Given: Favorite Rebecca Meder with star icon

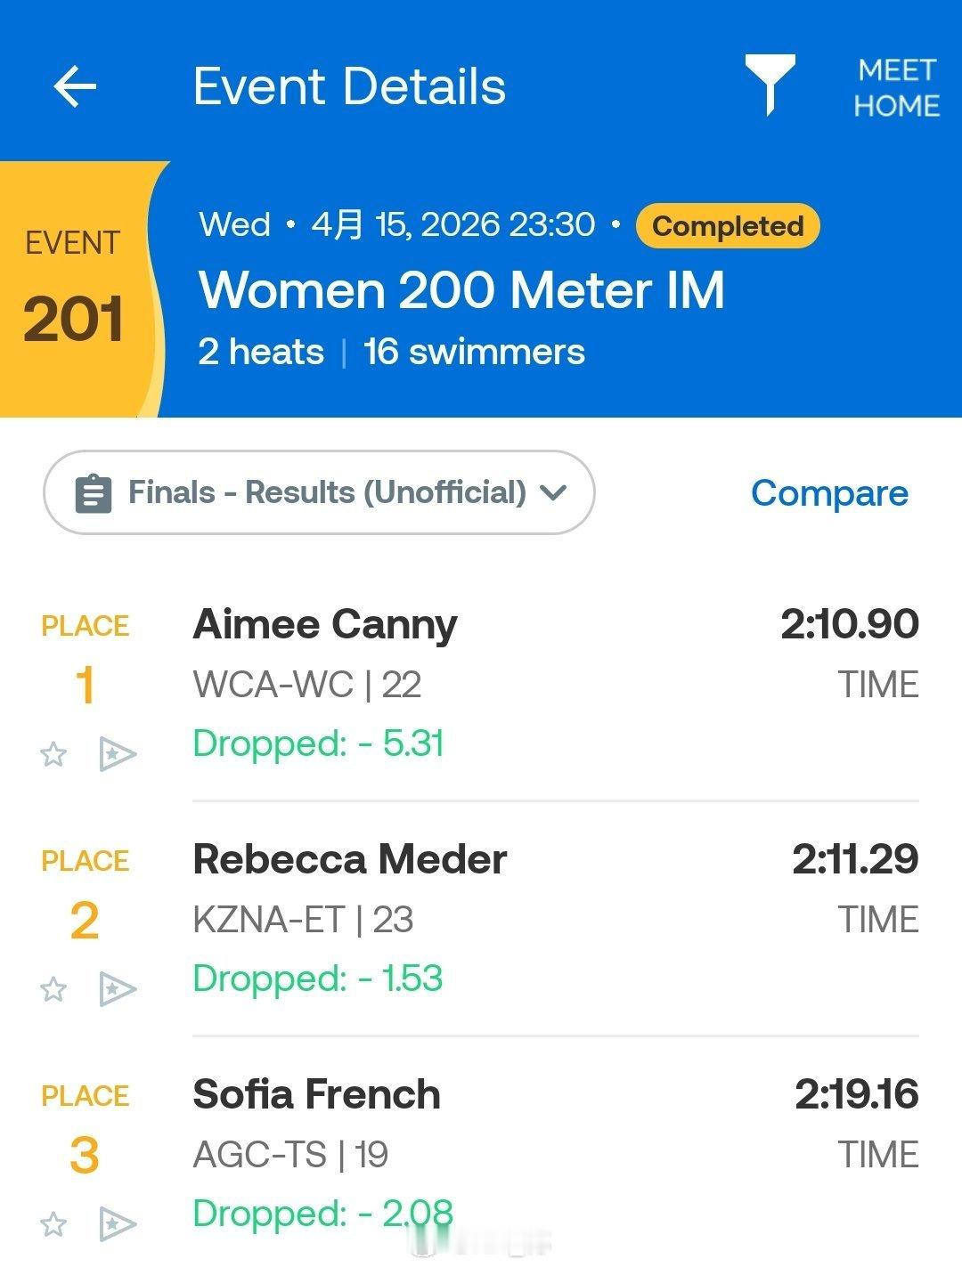Looking at the screenshot, I should point(53,989).
